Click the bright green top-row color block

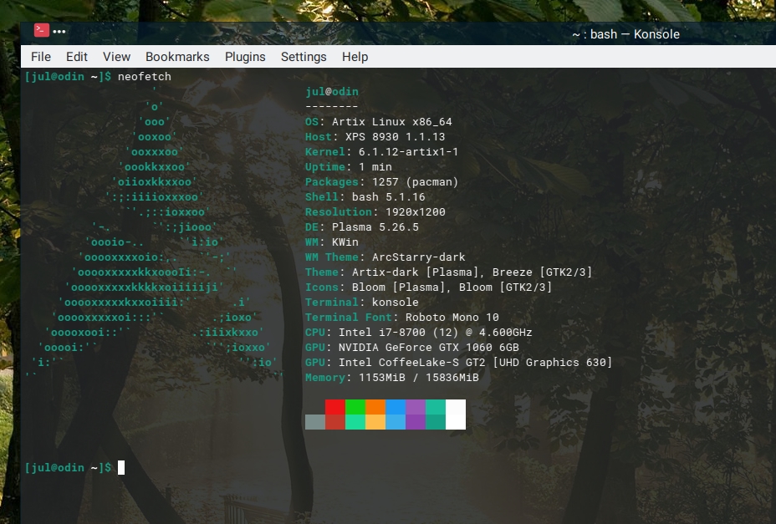pyautogui.click(x=355, y=407)
